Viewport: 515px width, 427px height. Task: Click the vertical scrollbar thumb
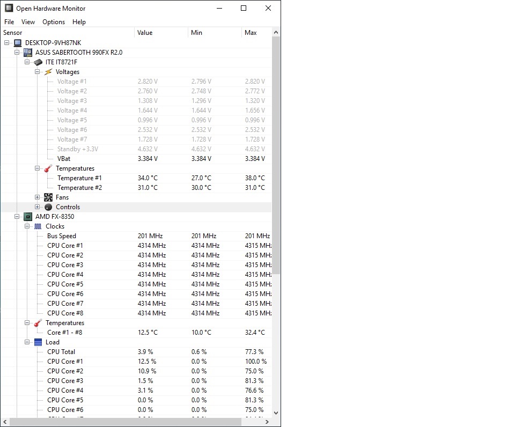coord(276,156)
